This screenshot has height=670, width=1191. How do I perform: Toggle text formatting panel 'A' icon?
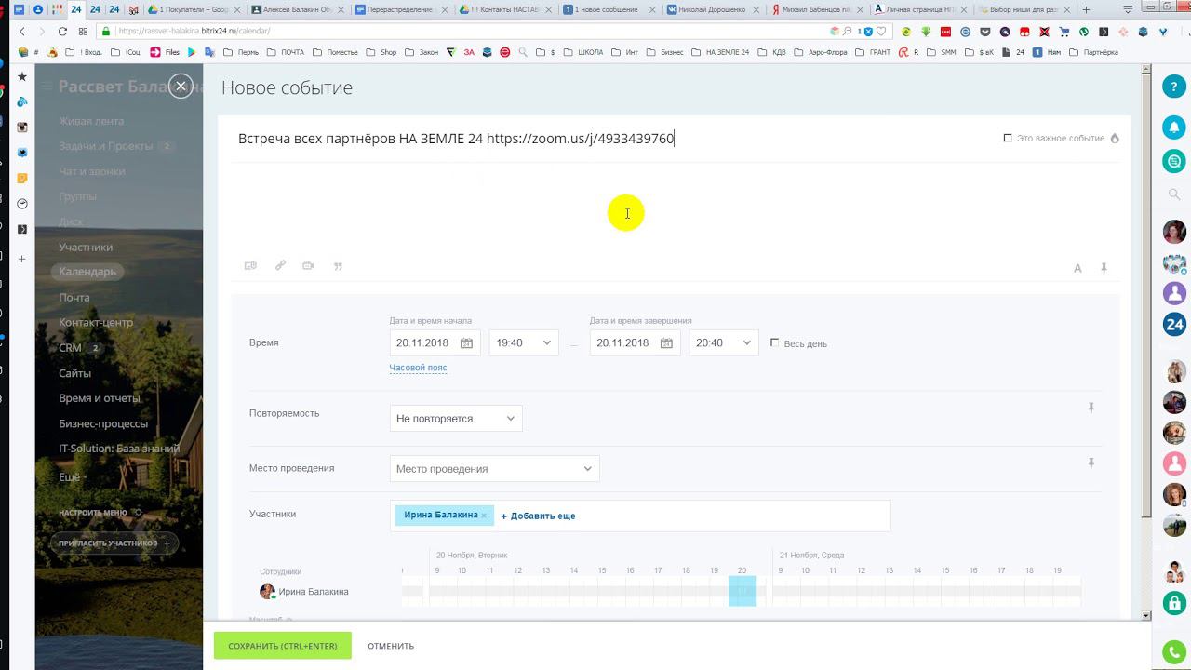click(x=1077, y=268)
